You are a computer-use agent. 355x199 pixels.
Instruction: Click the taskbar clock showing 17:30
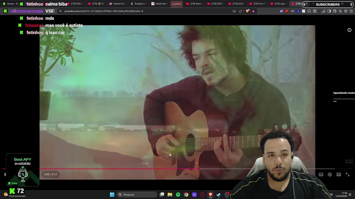pos(341,195)
